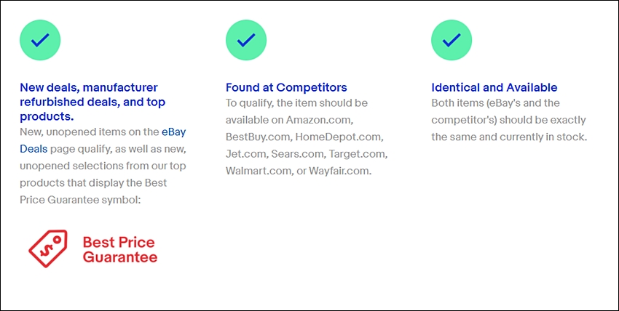Click the Sears.com text
Viewport: 619px width, 311px height.
(x=298, y=154)
